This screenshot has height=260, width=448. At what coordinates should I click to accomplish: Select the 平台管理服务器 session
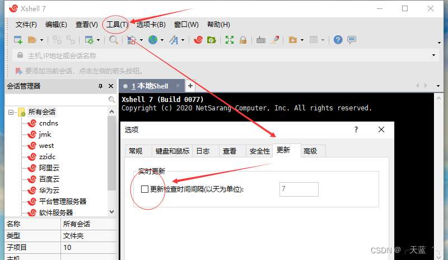coord(63,201)
